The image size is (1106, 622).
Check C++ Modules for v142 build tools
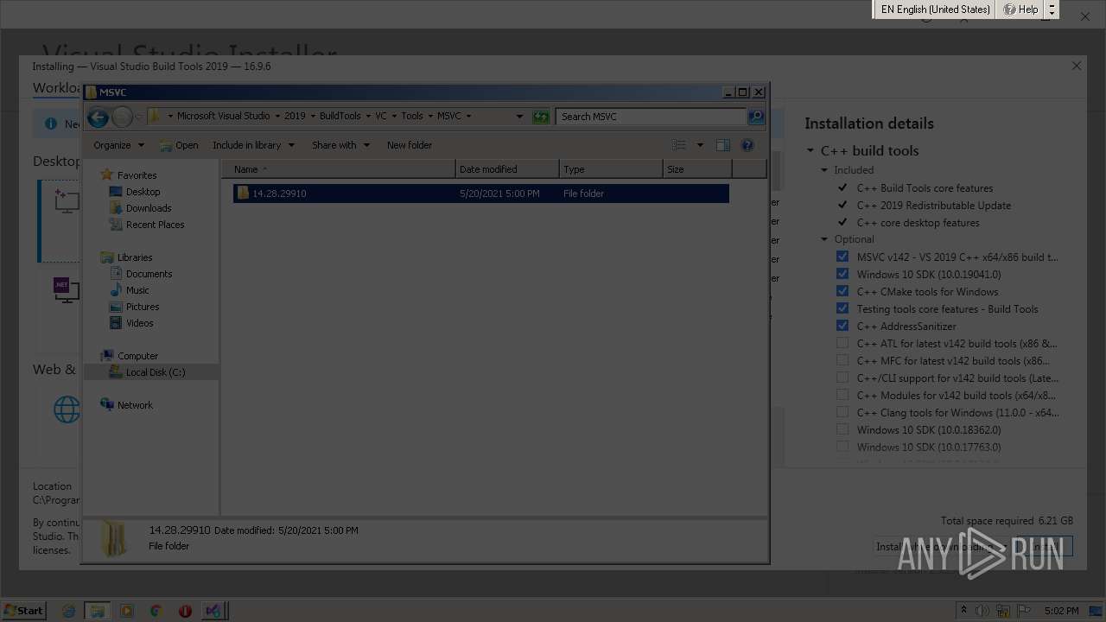coord(842,395)
